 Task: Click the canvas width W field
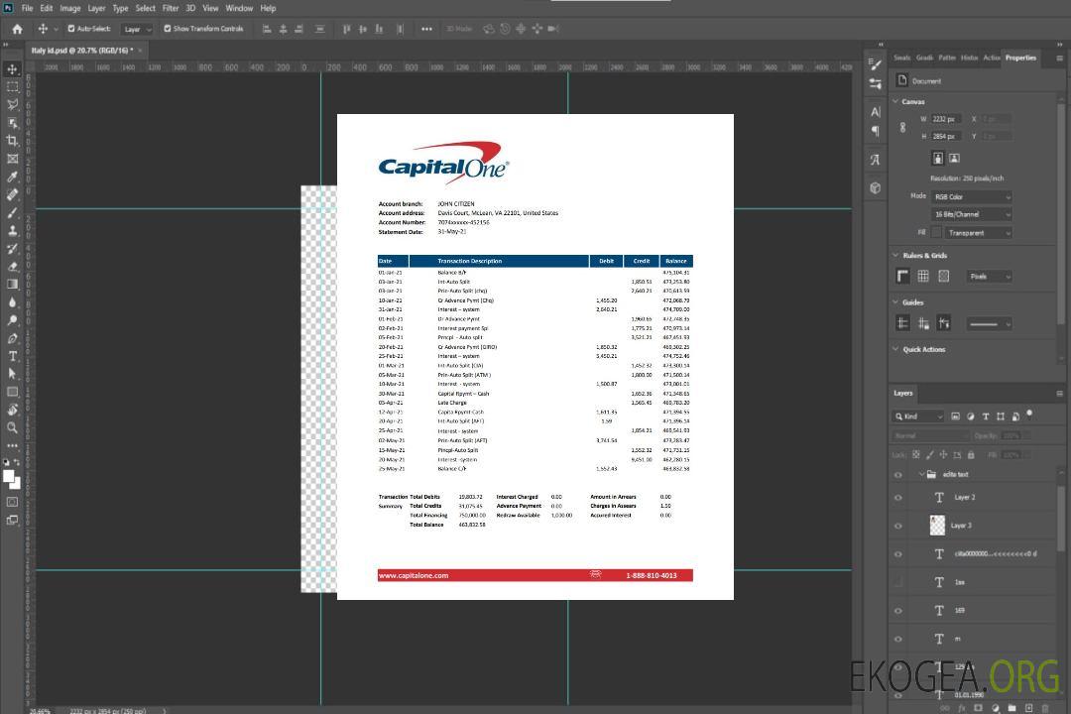coord(946,119)
